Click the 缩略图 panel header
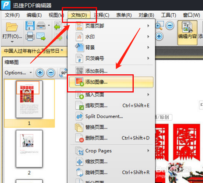 pyautogui.click(x=11, y=62)
